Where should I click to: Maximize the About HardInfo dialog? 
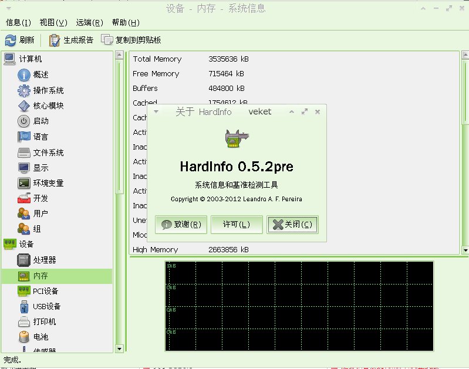point(305,112)
